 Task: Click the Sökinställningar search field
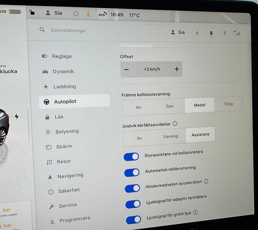[x=68, y=30]
